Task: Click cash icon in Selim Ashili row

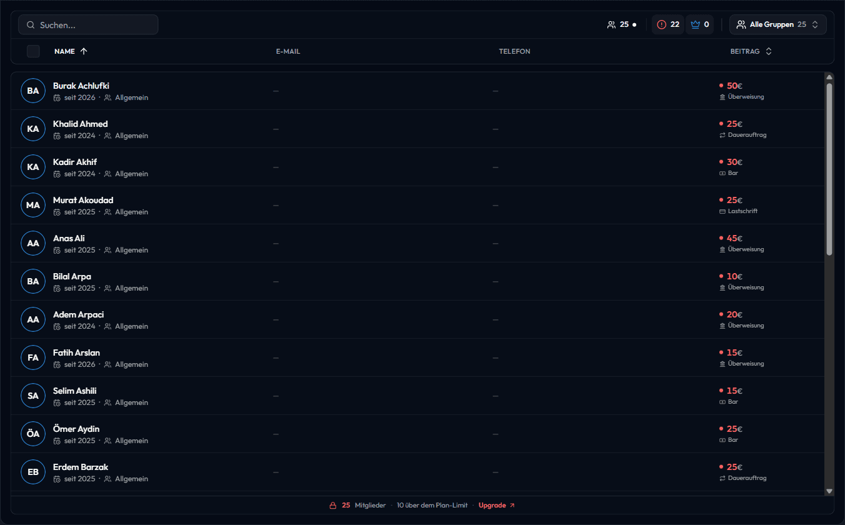Action: tap(722, 402)
